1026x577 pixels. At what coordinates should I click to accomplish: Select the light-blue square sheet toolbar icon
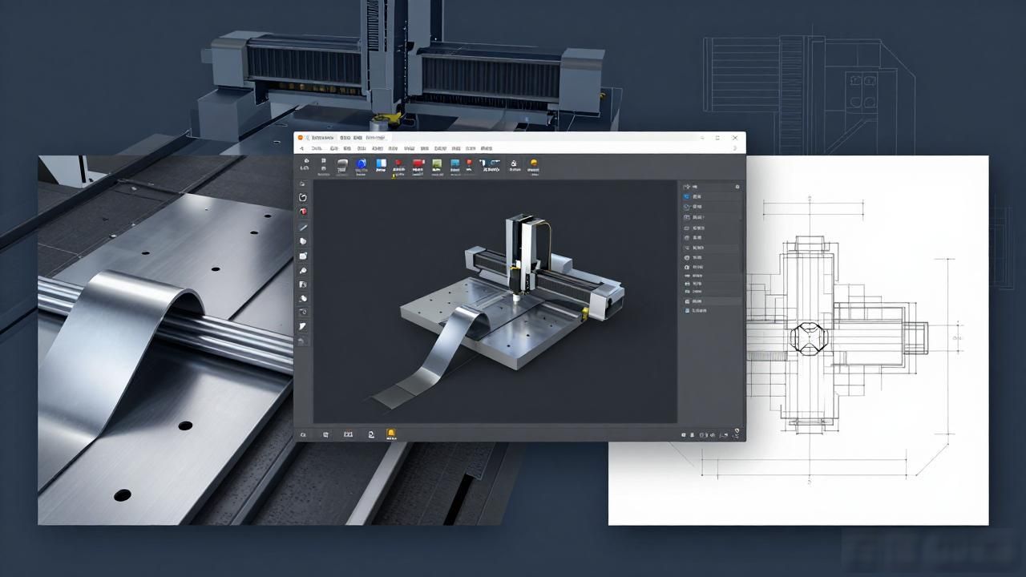point(382,163)
